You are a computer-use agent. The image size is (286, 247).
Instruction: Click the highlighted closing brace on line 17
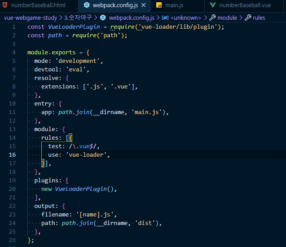coord(43,163)
